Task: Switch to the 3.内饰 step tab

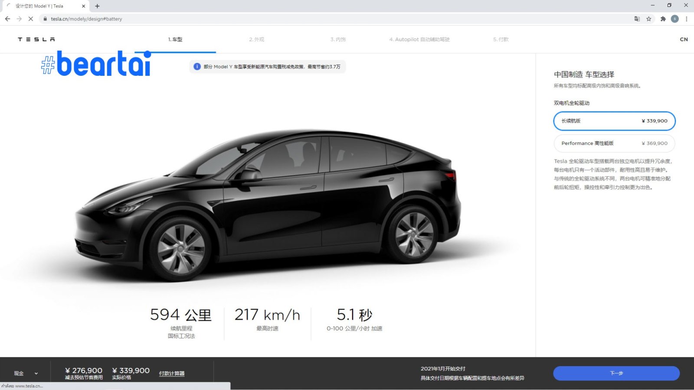Action: 338,39
